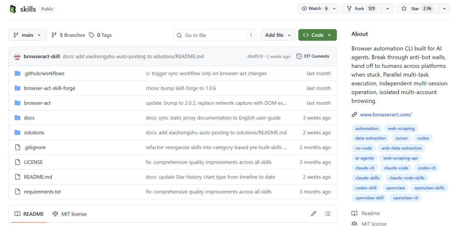Click the browseract-skill author avatar
458x226 pixels.
[17, 56]
